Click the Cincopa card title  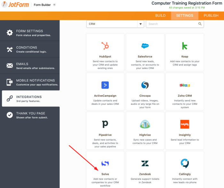pyautogui.click(x=145, y=96)
